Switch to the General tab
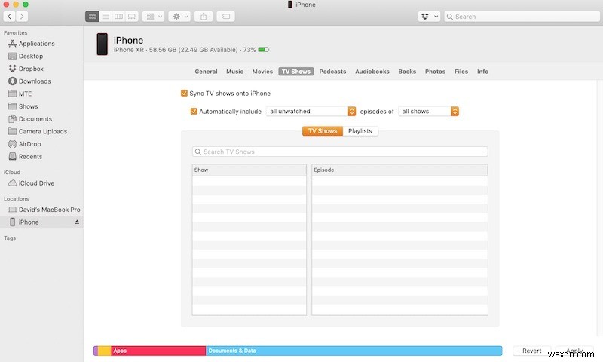Viewport: 603px width, 362px height. point(206,72)
